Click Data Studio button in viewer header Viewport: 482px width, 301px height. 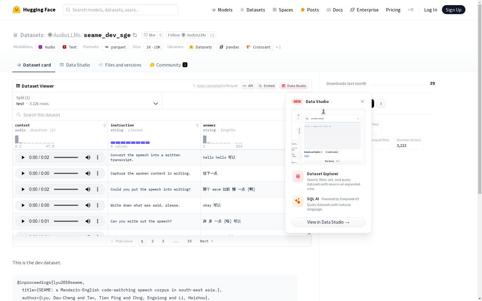(294, 86)
